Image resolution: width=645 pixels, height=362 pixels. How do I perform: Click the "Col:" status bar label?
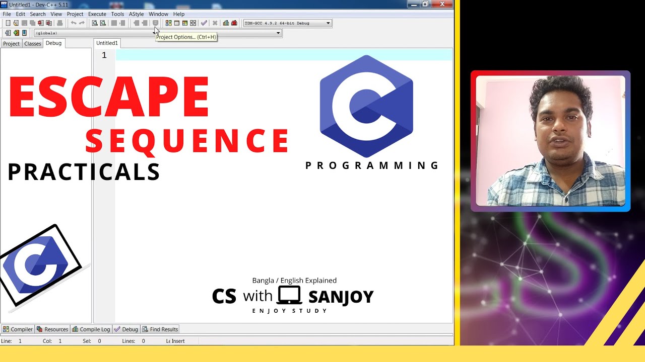click(x=47, y=341)
